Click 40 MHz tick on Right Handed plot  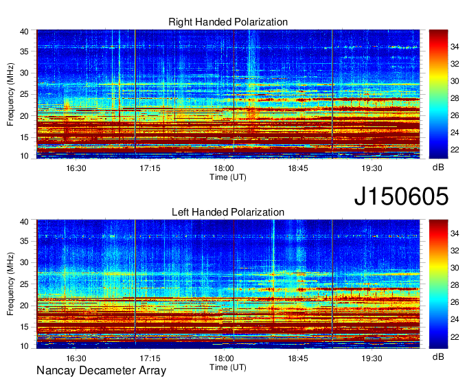point(24,32)
